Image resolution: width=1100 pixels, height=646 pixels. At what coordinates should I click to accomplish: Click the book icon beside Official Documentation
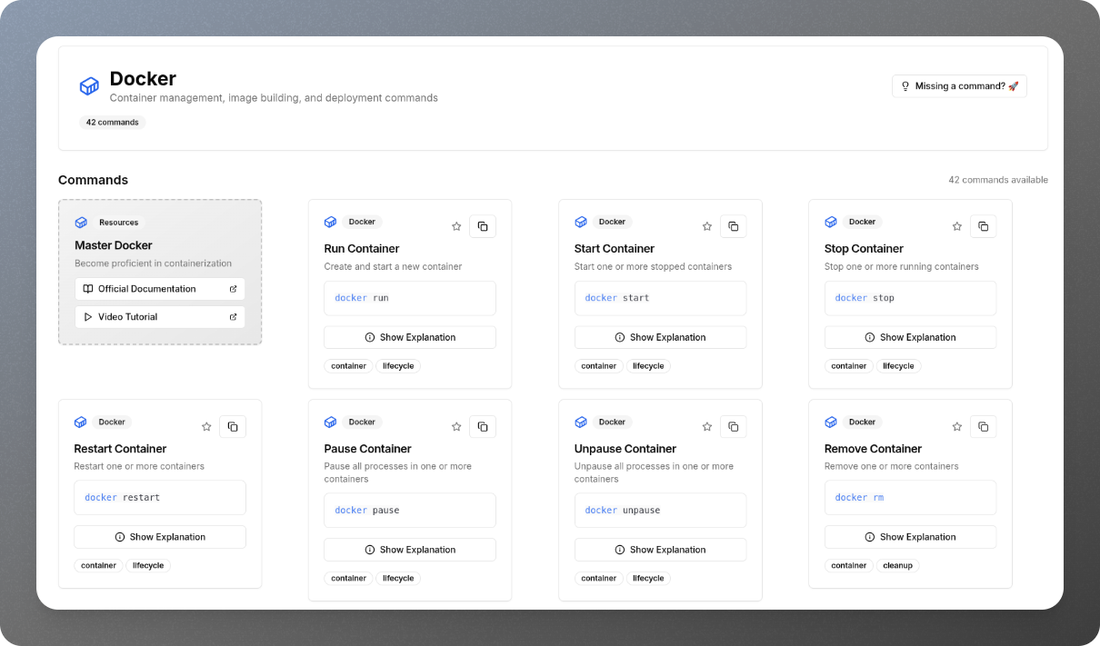(88, 289)
